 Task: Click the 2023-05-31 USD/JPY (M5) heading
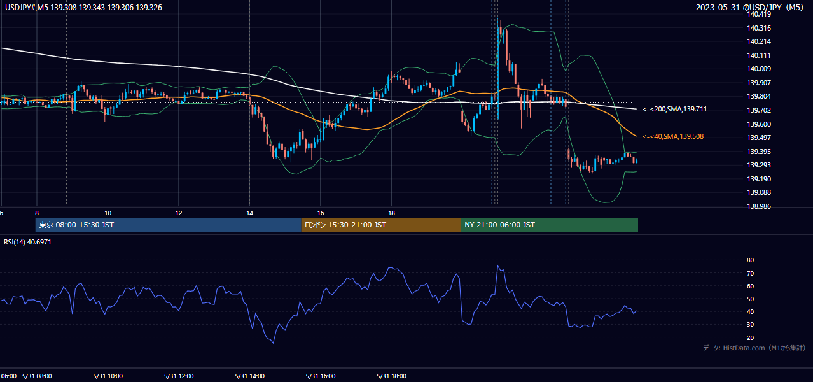pos(751,7)
